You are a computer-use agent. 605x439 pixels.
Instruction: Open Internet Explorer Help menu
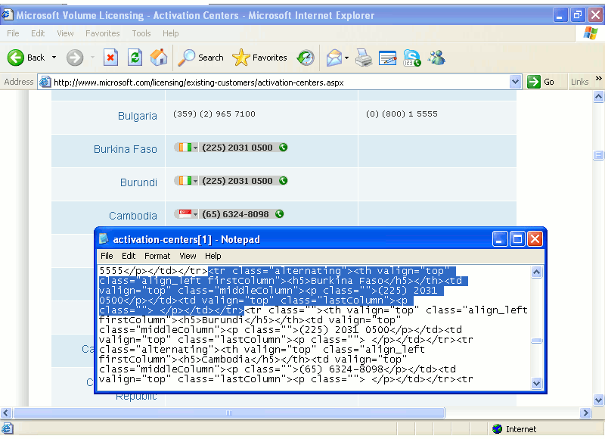171,33
